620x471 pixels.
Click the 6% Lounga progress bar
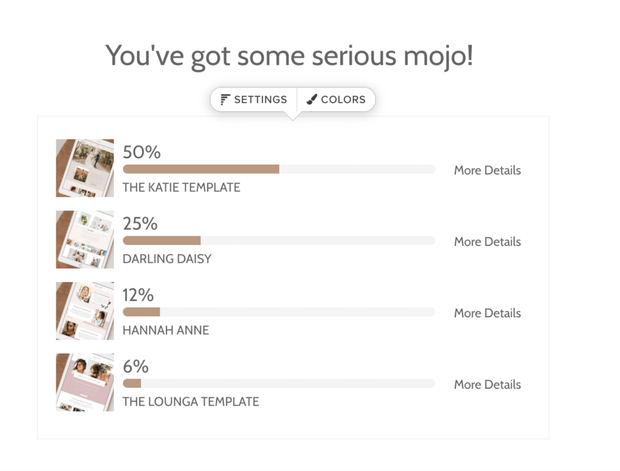pyautogui.click(x=279, y=383)
